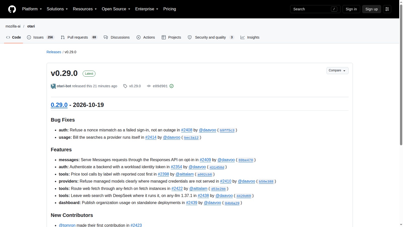Click the Code brackets icon

click(x=8, y=37)
